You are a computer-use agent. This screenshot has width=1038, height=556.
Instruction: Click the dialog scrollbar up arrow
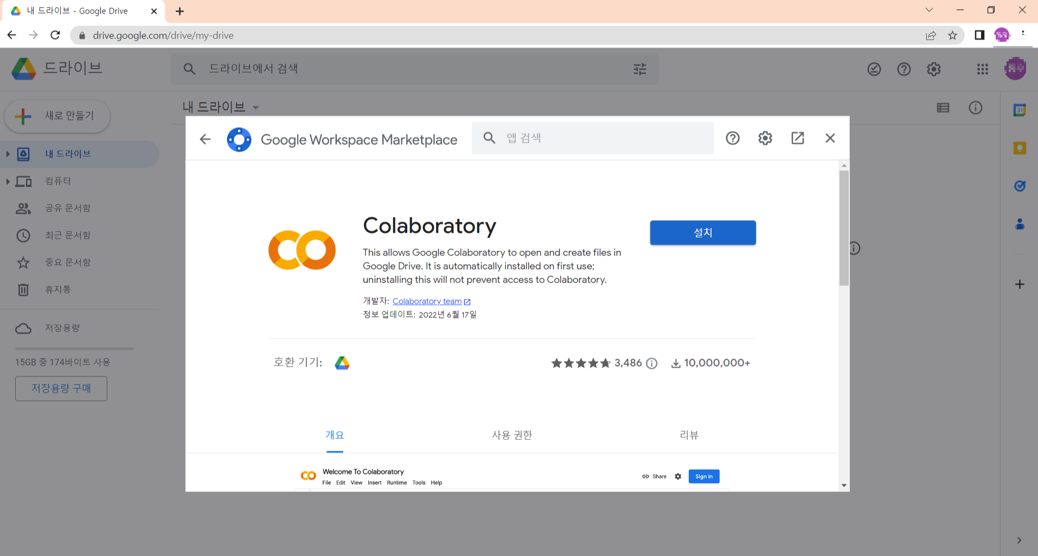[x=844, y=165]
